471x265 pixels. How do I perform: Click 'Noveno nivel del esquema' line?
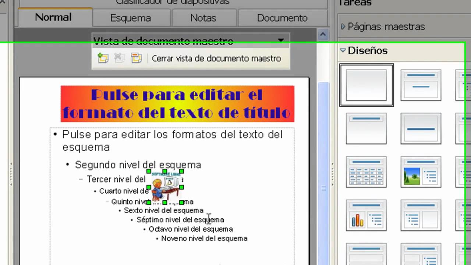pyautogui.click(x=204, y=239)
